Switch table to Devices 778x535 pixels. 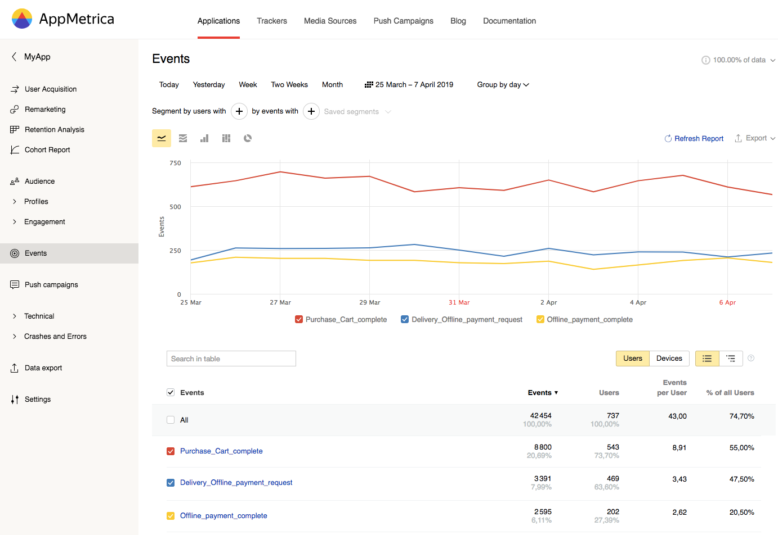point(669,359)
